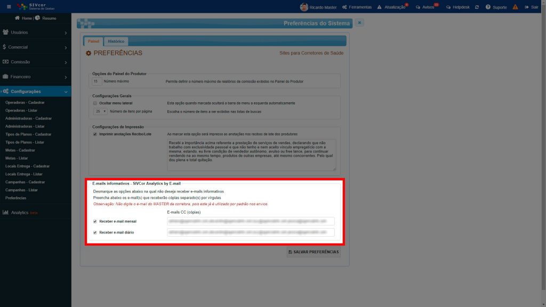Click the Usuários people icon
Viewport: 546px width, 307px height.
pyautogui.click(x=5, y=32)
